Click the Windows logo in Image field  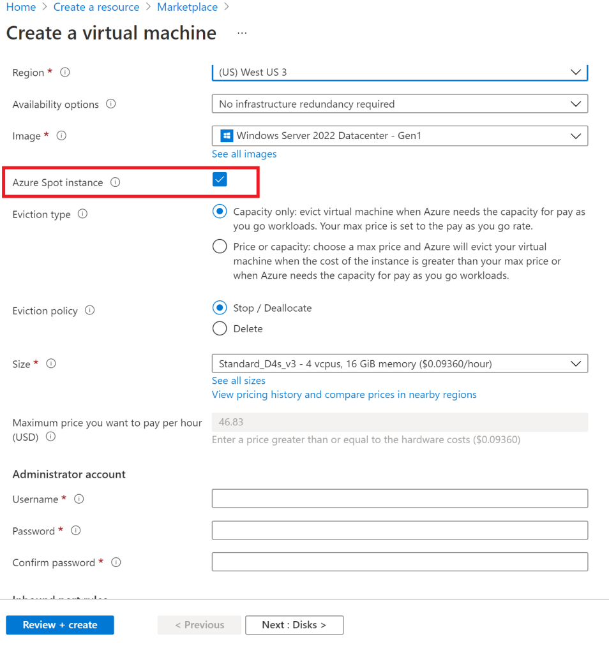coord(227,136)
